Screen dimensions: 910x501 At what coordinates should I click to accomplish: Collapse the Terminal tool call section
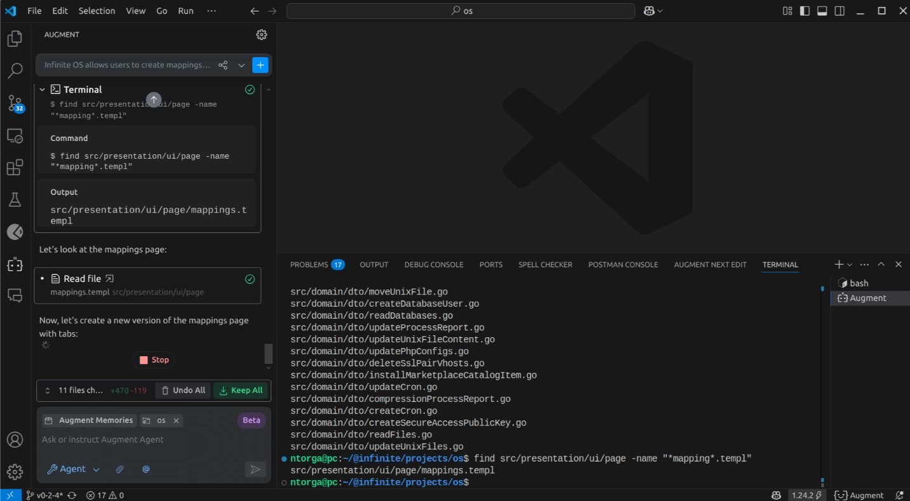[43, 90]
